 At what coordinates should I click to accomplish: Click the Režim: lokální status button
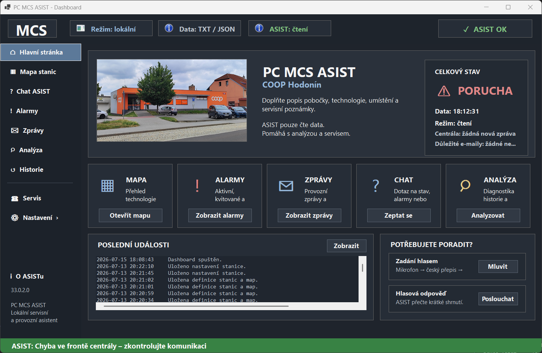[111, 29]
